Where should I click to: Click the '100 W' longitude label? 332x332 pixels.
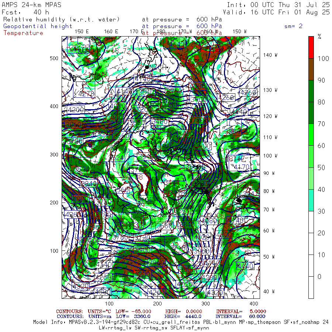coord(270,156)
